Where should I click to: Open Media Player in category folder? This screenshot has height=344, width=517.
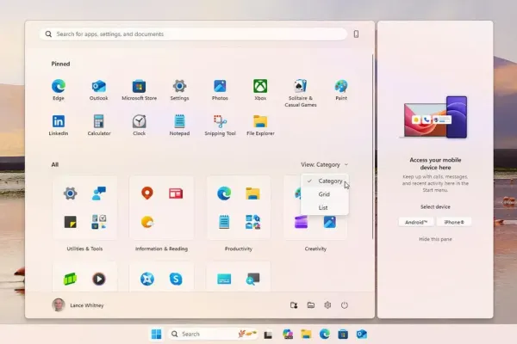tap(98, 279)
